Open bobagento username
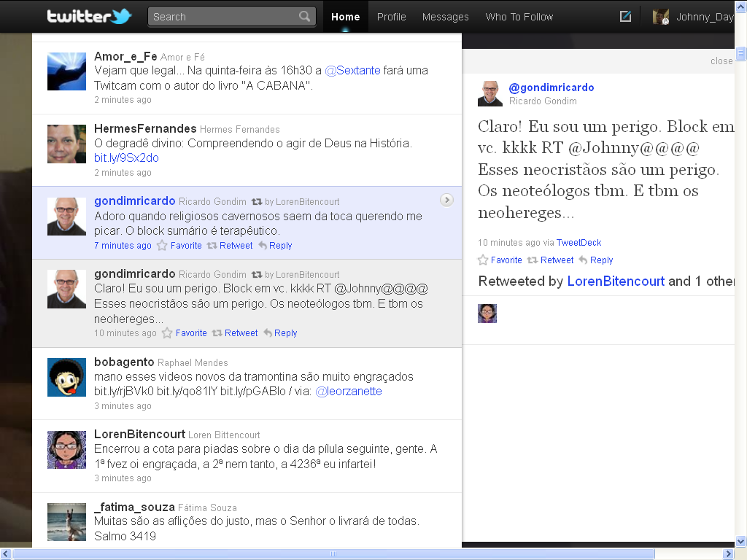The height and width of the screenshot is (560, 747). click(124, 362)
